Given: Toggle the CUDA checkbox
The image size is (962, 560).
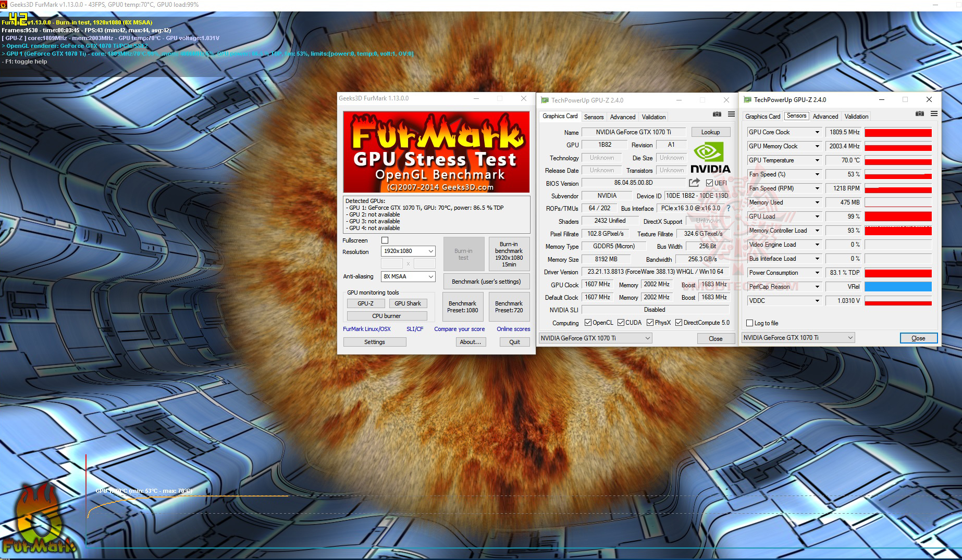Looking at the screenshot, I should tap(621, 323).
